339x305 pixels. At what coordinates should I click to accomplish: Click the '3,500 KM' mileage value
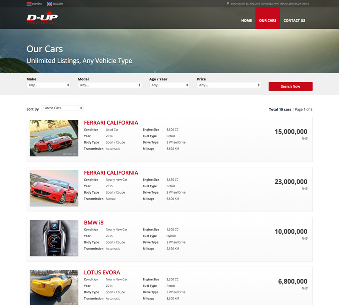tap(173, 299)
